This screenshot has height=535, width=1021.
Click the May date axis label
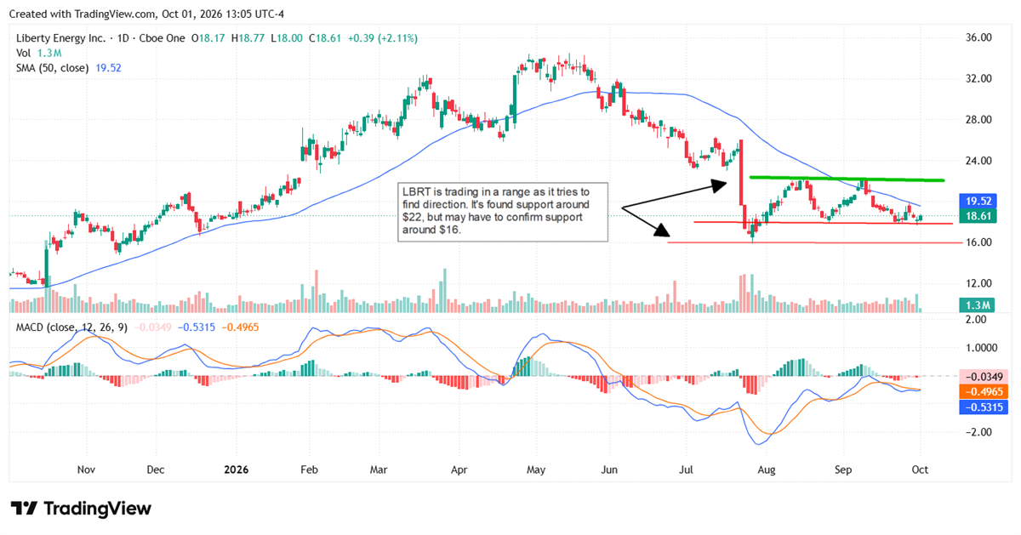[536, 470]
